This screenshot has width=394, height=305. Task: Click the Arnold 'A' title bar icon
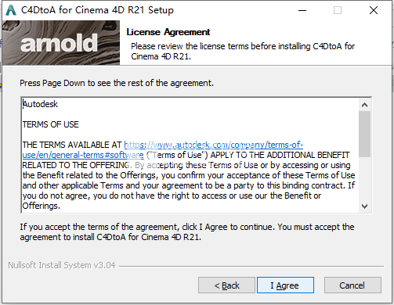click(x=11, y=10)
